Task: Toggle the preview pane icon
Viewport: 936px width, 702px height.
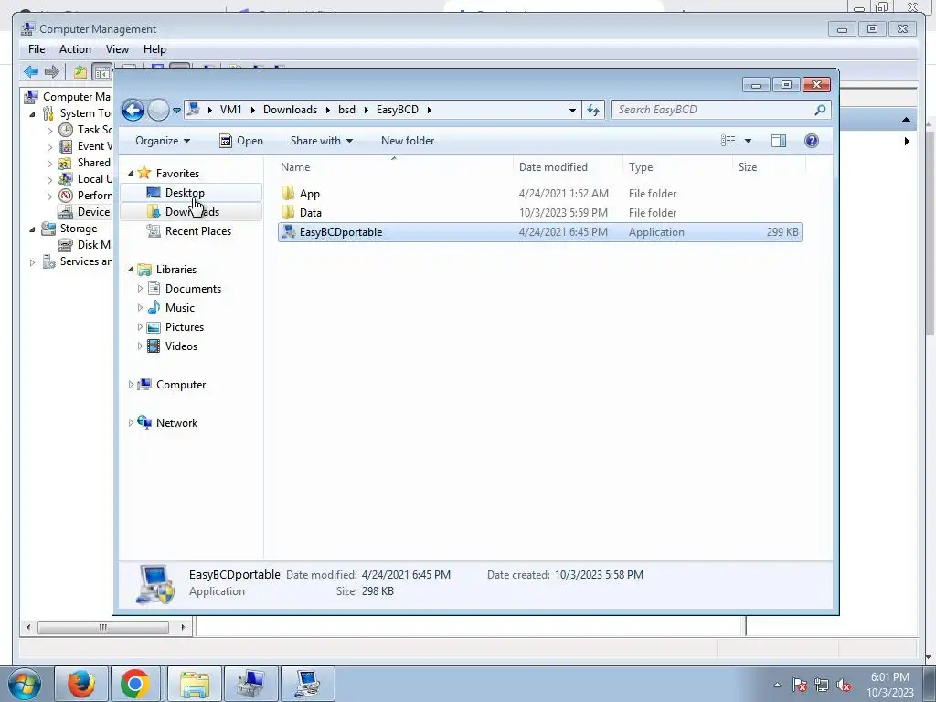Action: click(779, 141)
